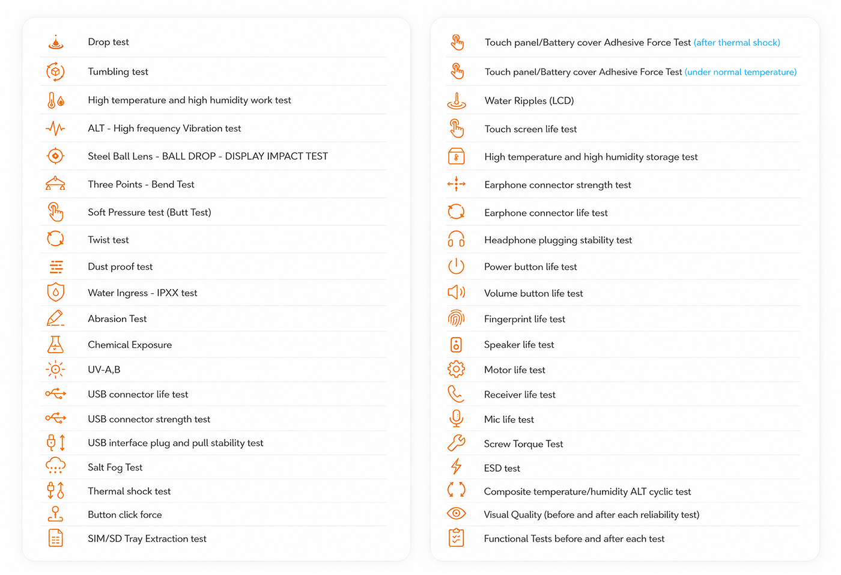Click the 'Power button life test' label
Viewport: 841px width, 575px height.
pos(530,267)
